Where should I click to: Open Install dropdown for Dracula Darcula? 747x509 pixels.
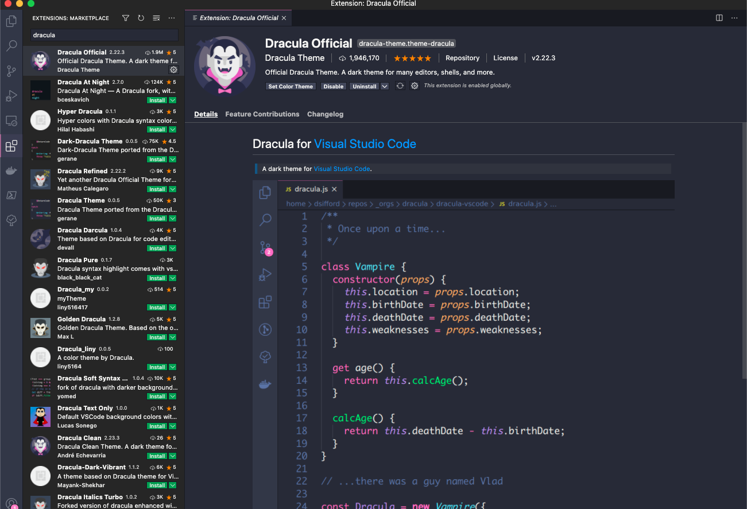pyautogui.click(x=172, y=248)
